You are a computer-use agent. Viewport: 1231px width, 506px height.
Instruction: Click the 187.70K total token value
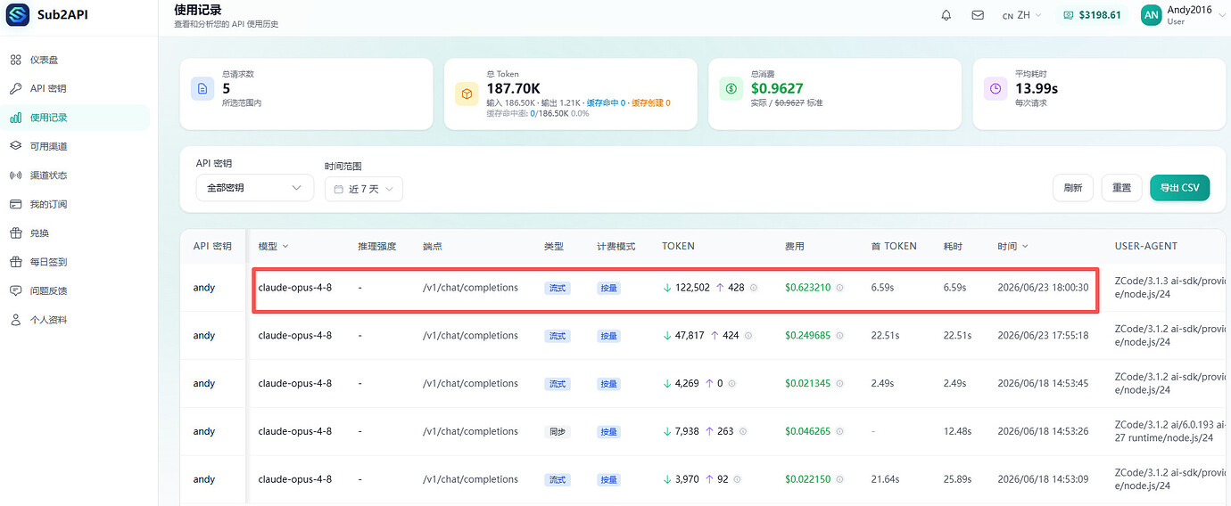coord(513,88)
